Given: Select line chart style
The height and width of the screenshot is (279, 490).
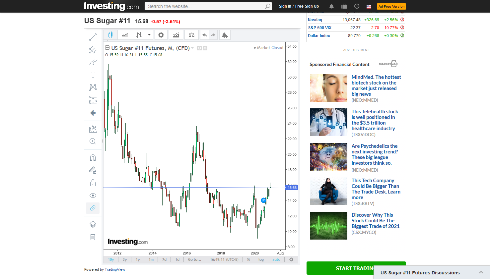Looking at the screenshot, I should point(125,35).
